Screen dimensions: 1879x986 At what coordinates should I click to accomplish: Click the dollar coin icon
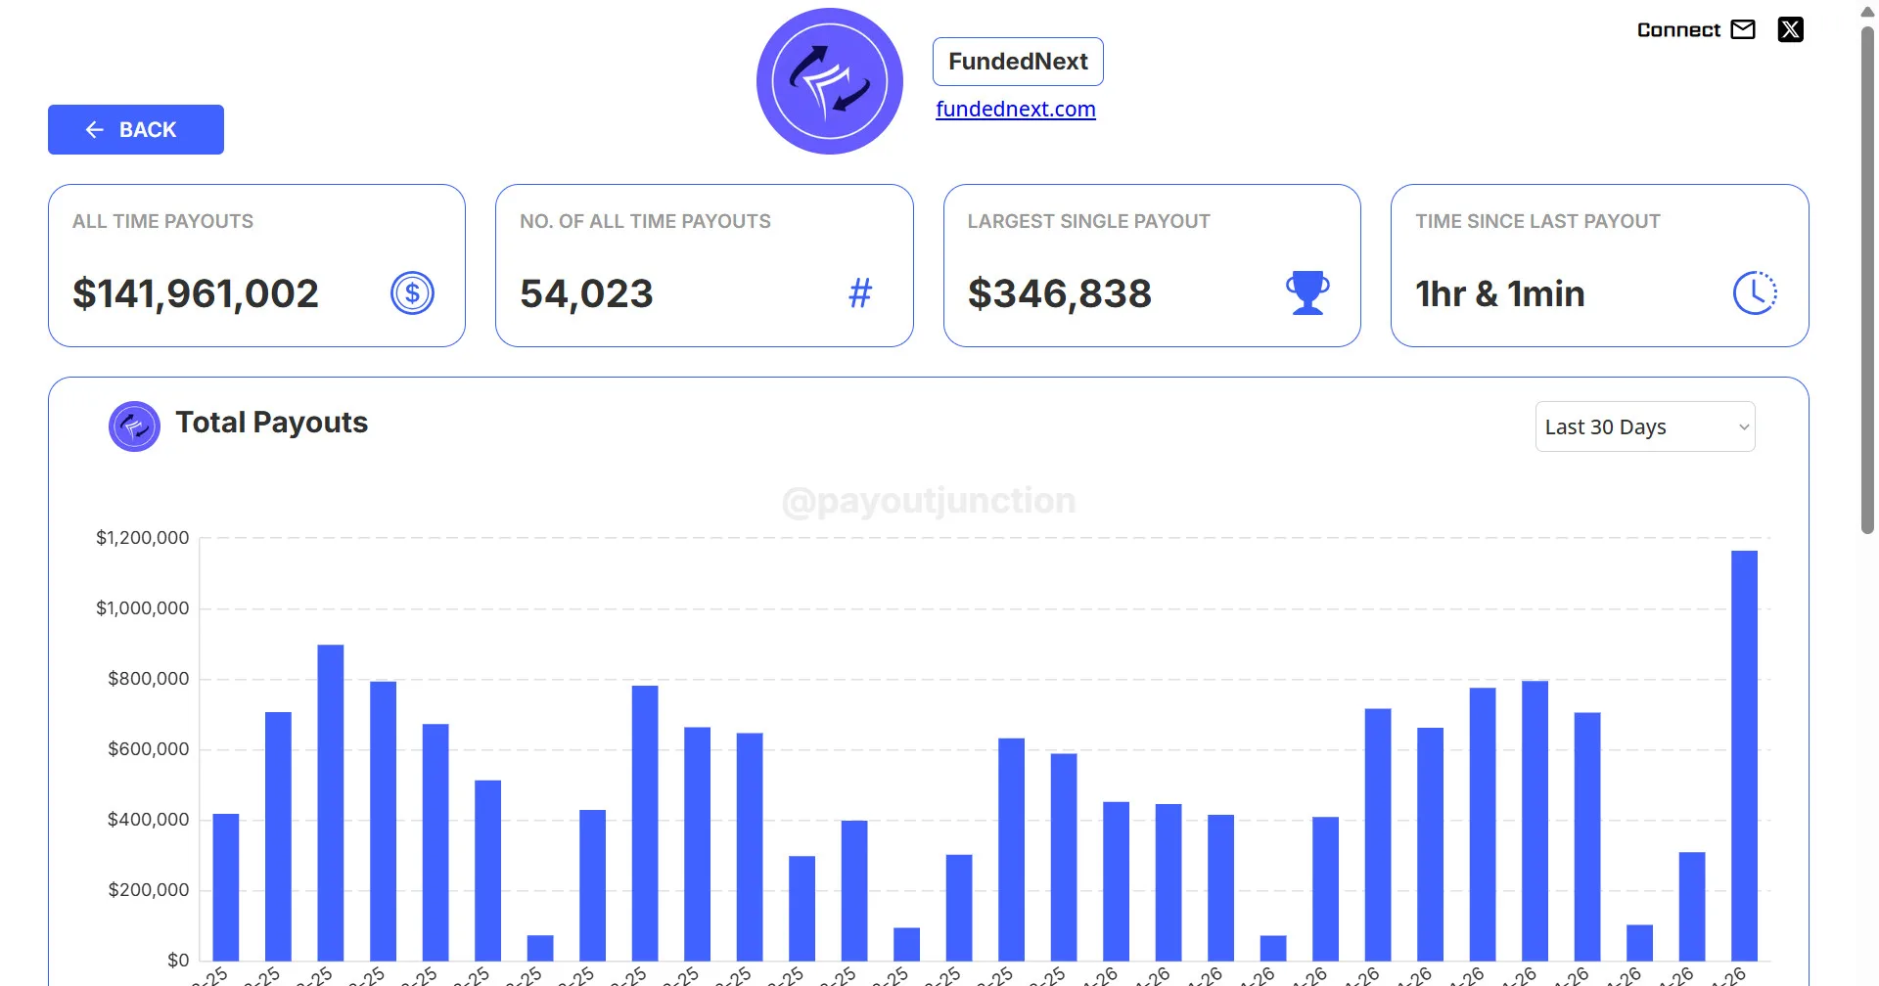(x=412, y=292)
